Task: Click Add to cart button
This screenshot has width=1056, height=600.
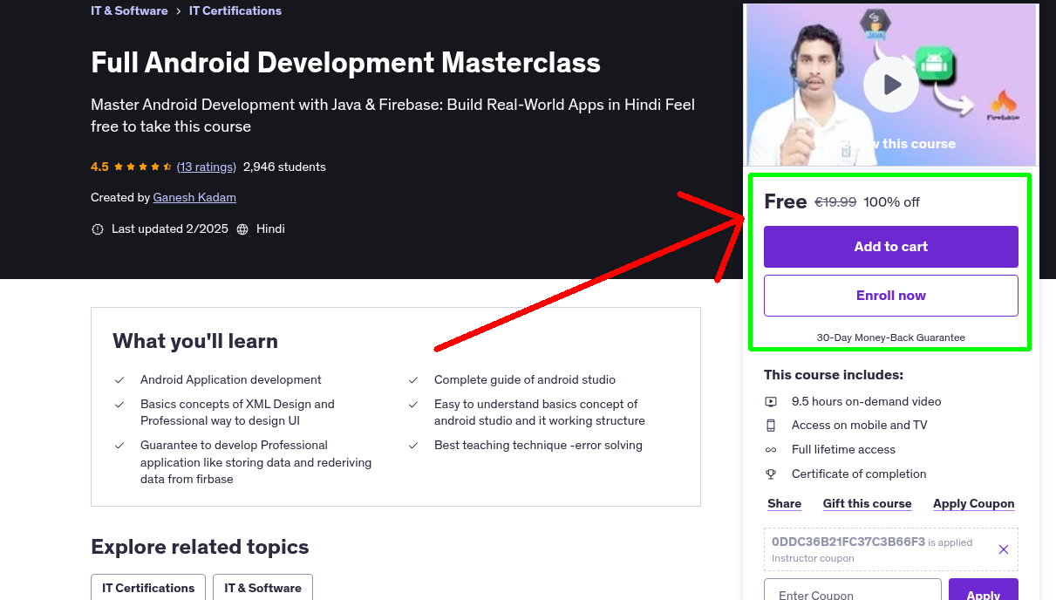Action: (x=891, y=247)
